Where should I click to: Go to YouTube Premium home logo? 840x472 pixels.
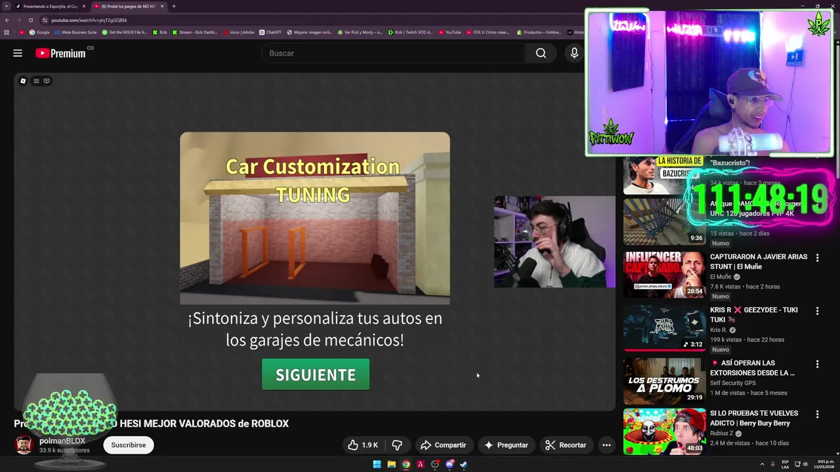tap(61, 53)
